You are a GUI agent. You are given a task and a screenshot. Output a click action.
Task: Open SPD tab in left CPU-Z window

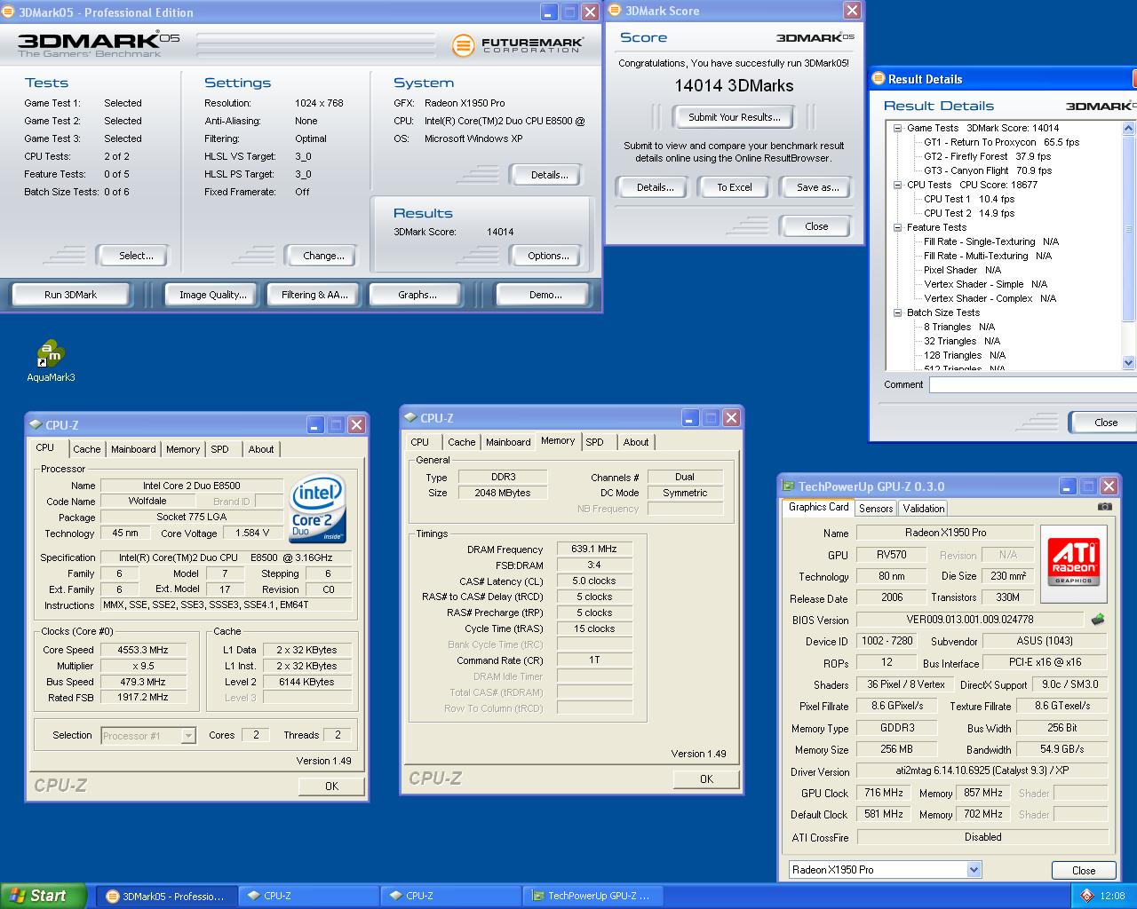pos(219,449)
